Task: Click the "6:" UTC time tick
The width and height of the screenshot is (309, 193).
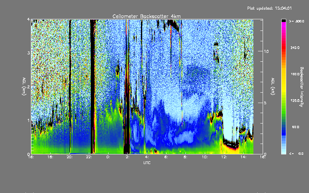Action: pyautogui.click(x=166, y=157)
